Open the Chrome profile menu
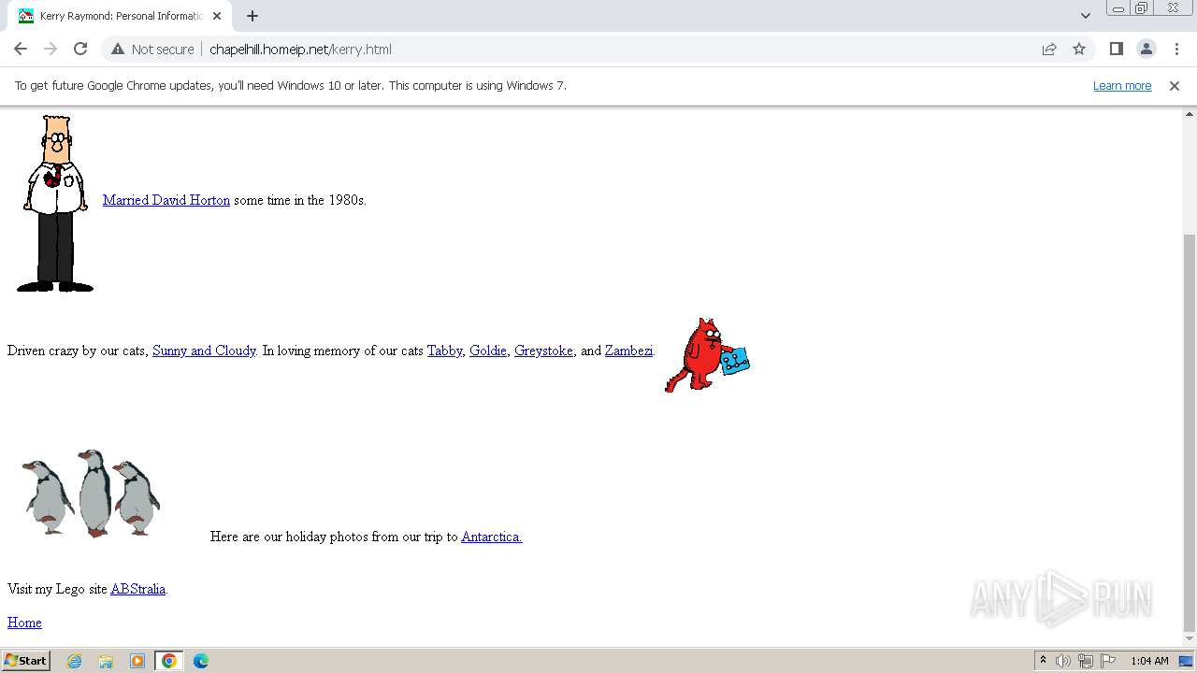 tap(1147, 49)
